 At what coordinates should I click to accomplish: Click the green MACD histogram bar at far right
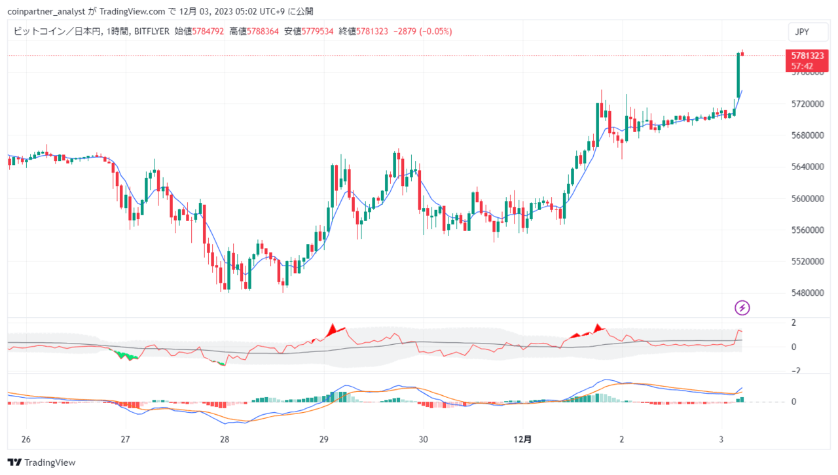(x=742, y=399)
